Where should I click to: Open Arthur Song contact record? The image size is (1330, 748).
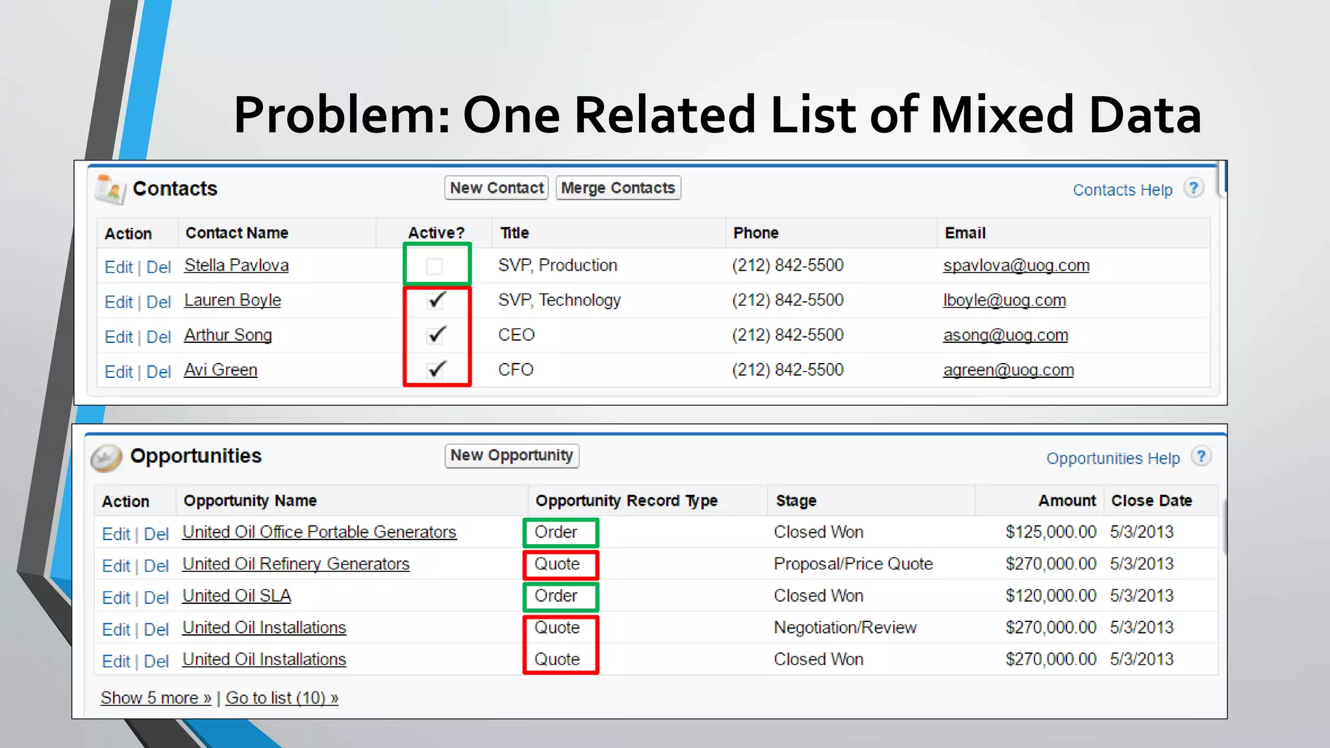point(228,335)
